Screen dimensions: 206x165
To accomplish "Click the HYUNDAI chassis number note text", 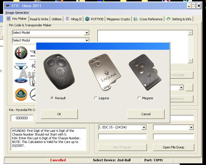I will pyautogui.click(x=49, y=140).
